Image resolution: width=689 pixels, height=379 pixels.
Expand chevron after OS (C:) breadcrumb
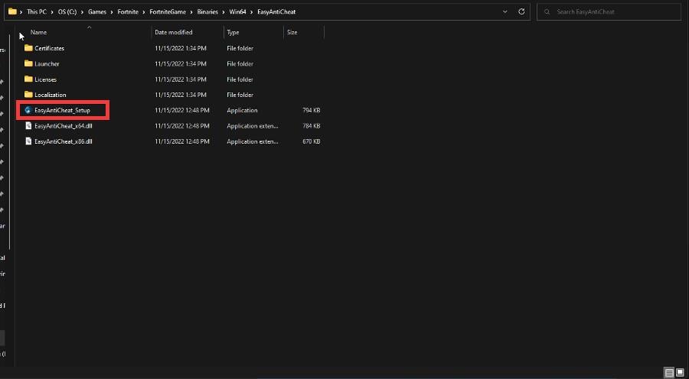pos(82,12)
